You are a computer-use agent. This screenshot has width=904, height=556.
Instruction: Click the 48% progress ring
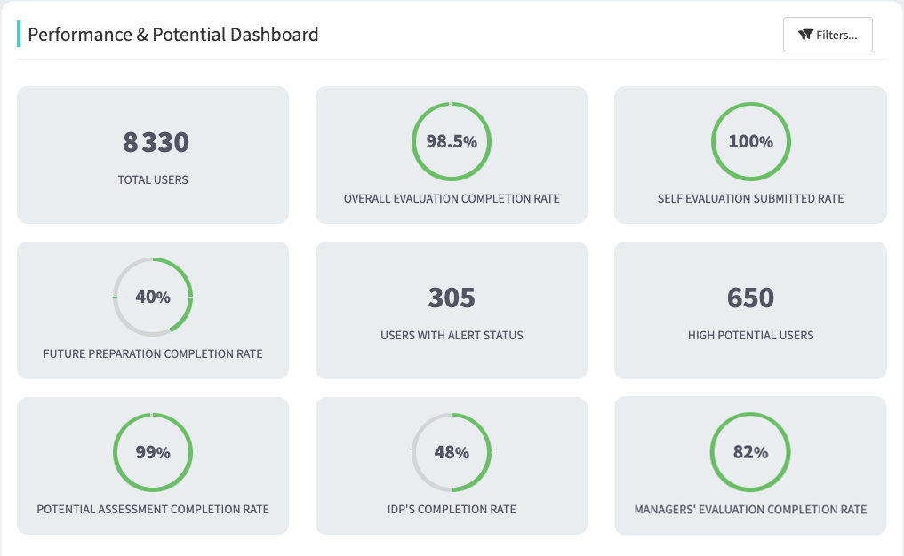pos(452,452)
